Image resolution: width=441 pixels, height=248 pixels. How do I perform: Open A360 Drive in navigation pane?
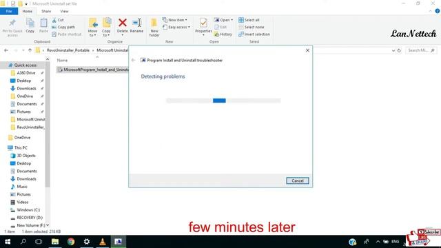[26, 73]
